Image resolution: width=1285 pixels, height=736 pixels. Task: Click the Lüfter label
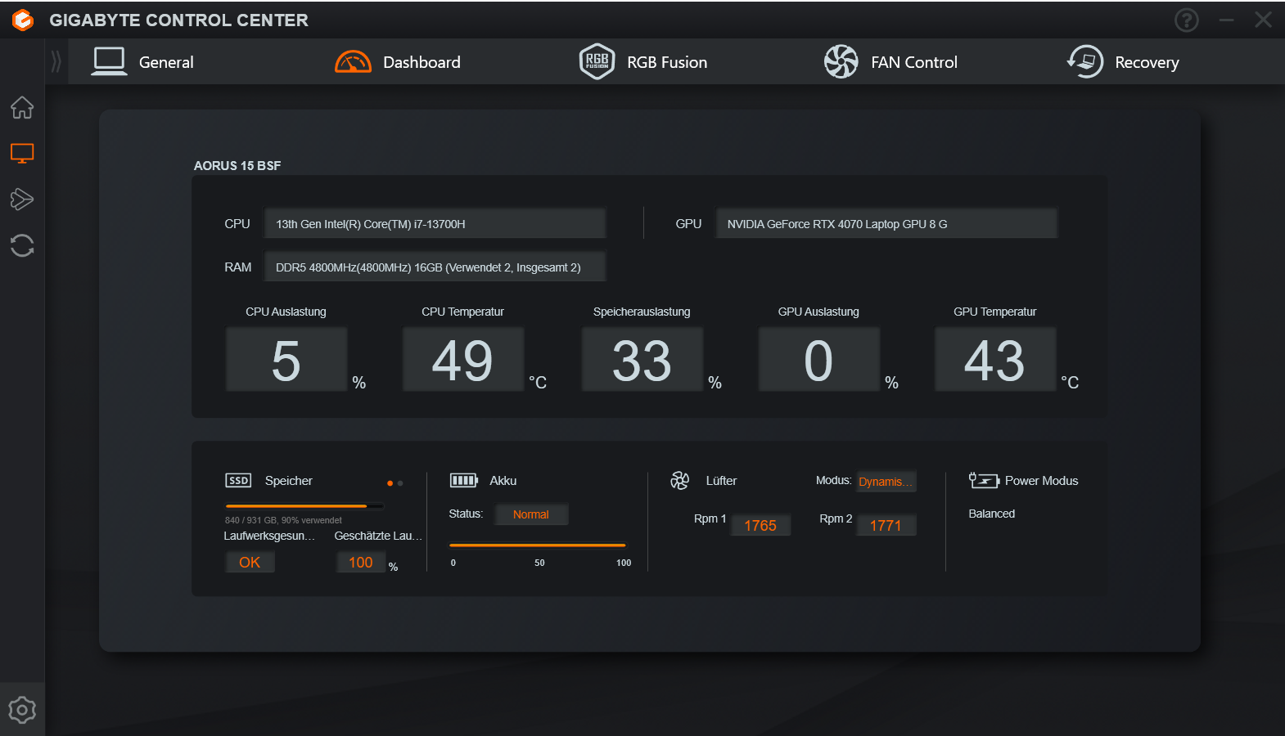click(722, 481)
